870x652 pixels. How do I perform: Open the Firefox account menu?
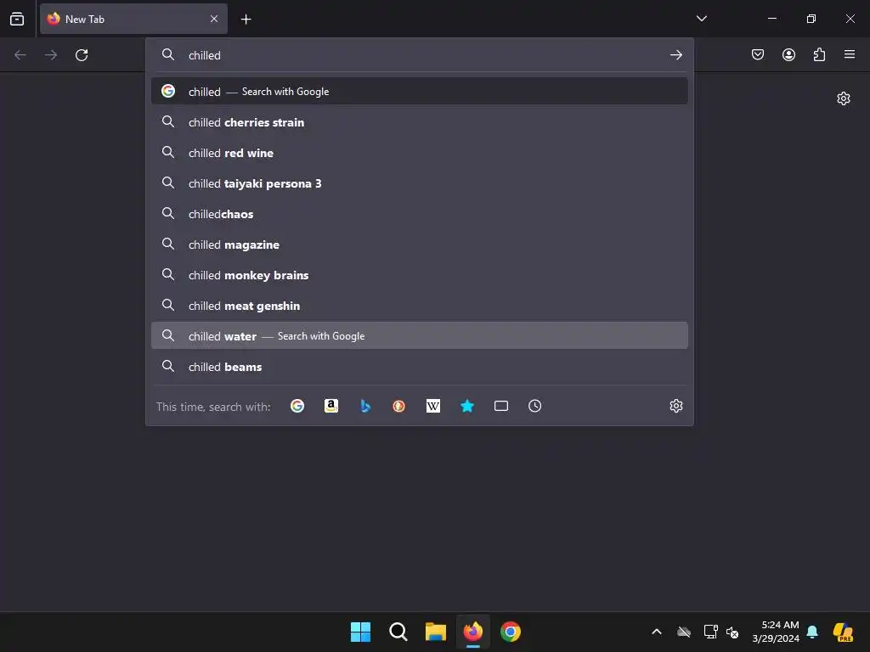(788, 54)
